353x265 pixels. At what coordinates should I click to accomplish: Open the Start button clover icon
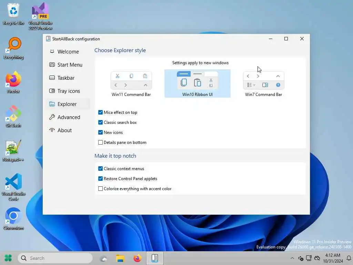coord(8,258)
